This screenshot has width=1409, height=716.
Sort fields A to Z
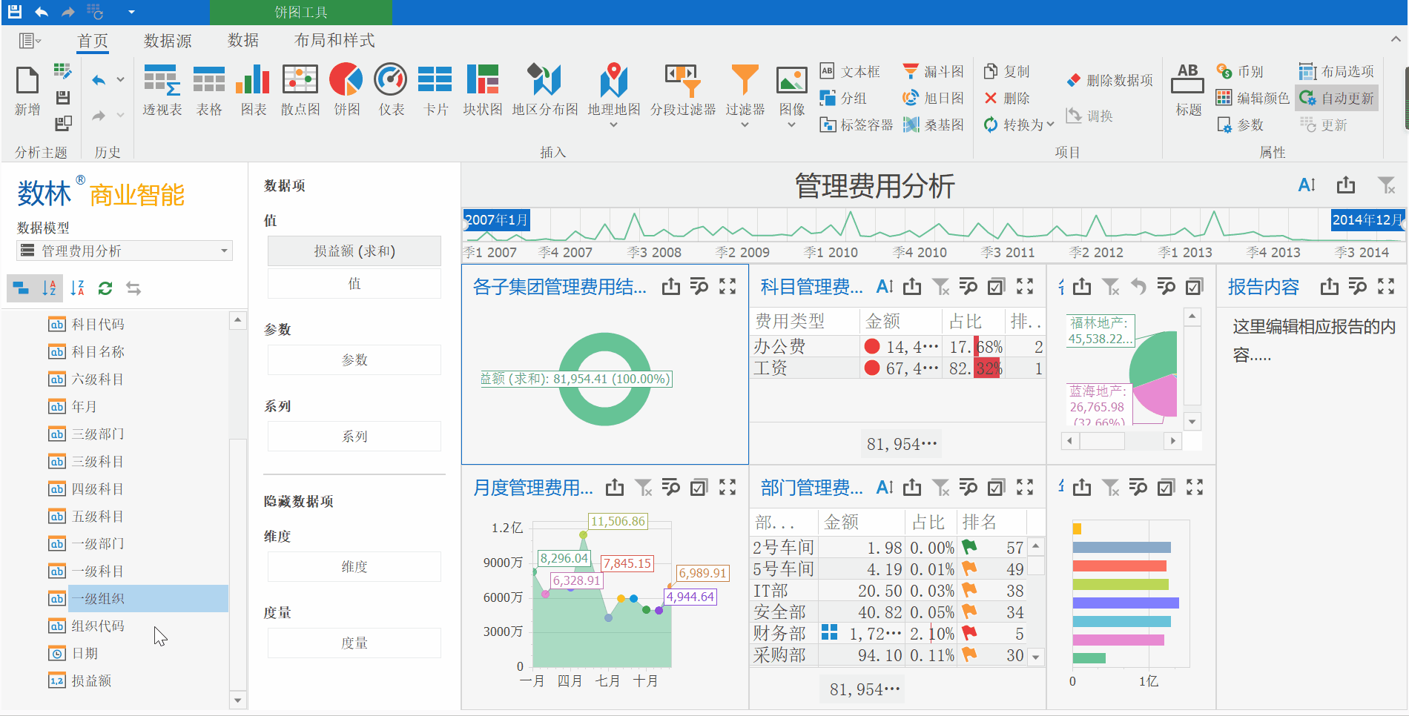coord(49,288)
